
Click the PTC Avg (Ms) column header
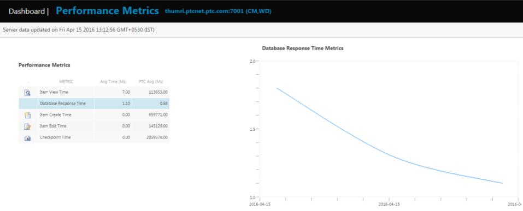[x=151, y=82]
